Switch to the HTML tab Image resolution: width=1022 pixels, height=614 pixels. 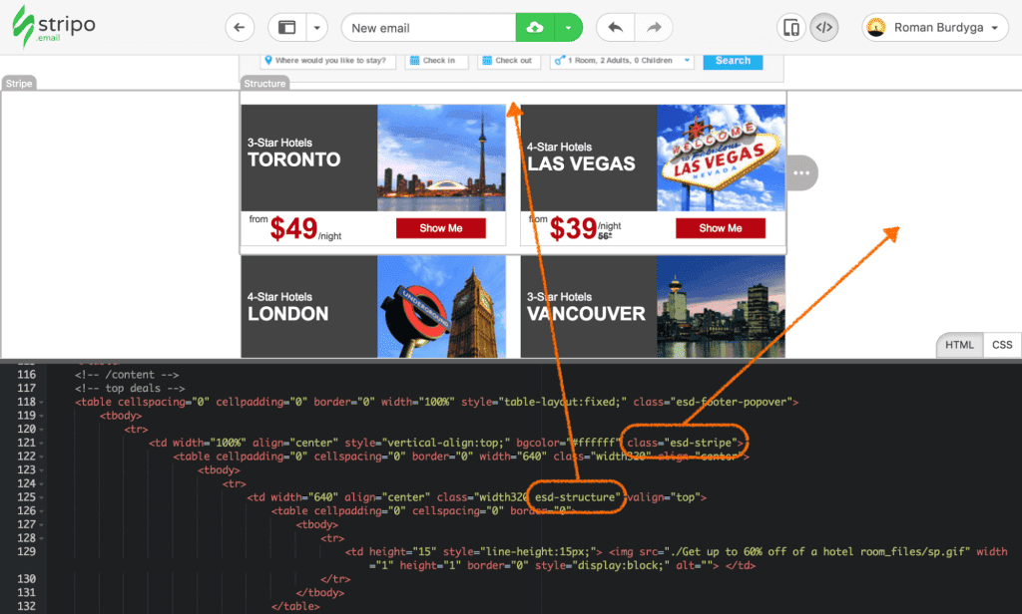959,345
